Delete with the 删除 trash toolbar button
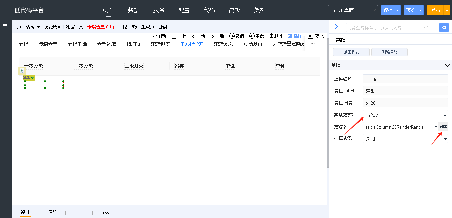The width and height of the screenshot is (452, 218). pos(276,36)
